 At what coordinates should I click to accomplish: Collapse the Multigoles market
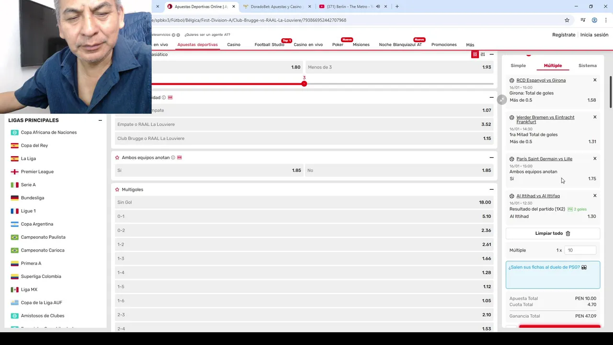491,189
